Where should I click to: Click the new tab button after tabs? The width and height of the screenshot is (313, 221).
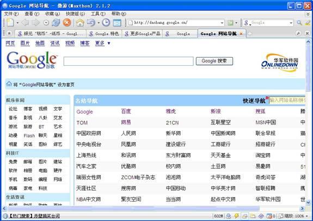pyautogui.click(x=250, y=34)
